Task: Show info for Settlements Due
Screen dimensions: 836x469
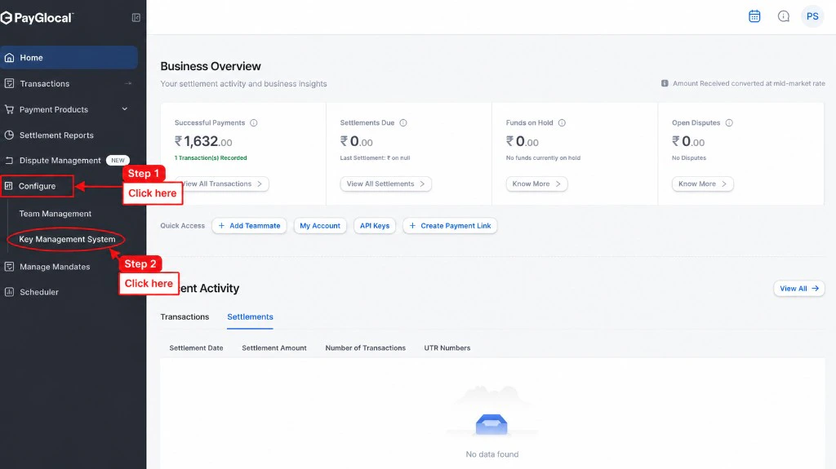Action: tap(403, 122)
